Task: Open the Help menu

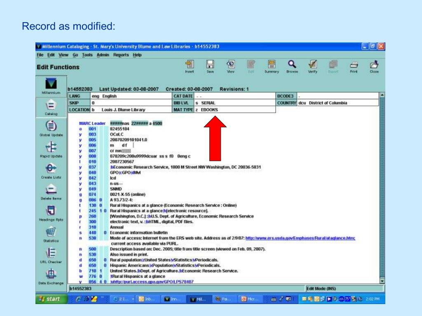Action: [x=137, y=55]
